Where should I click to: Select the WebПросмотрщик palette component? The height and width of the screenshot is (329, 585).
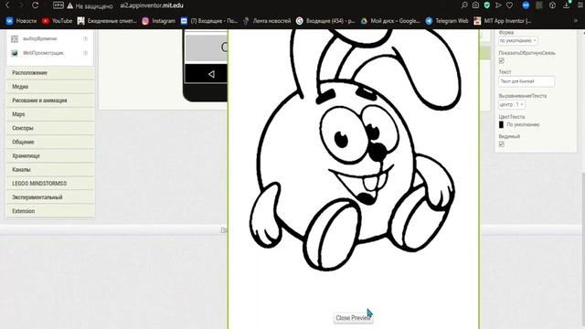click(43, 53)
